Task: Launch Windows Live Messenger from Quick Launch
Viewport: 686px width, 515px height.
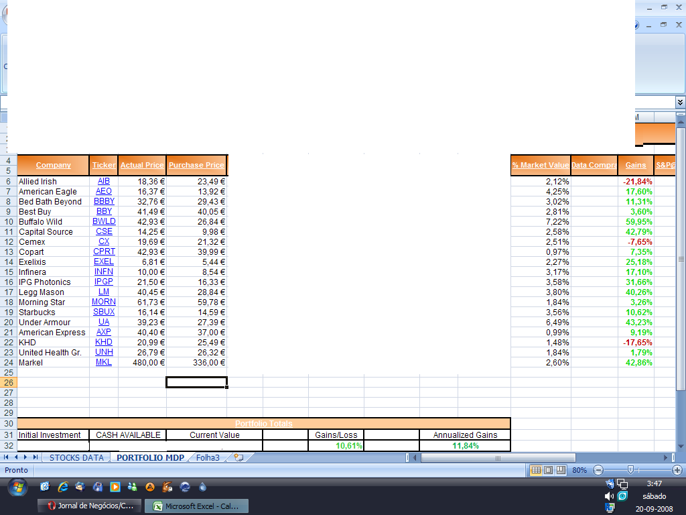Action: [132, 487]
